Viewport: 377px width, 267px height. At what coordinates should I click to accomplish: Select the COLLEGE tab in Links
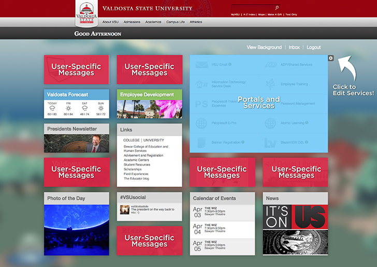[132, 140]
